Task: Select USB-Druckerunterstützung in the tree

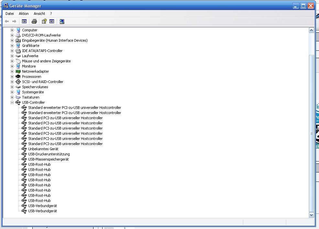Action: point(49,154)
